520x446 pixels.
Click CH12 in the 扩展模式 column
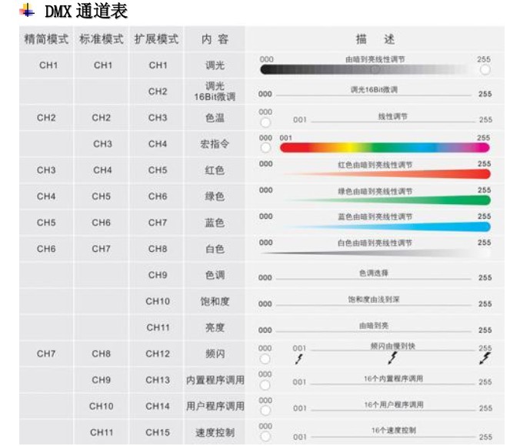(x=158, y=354)
